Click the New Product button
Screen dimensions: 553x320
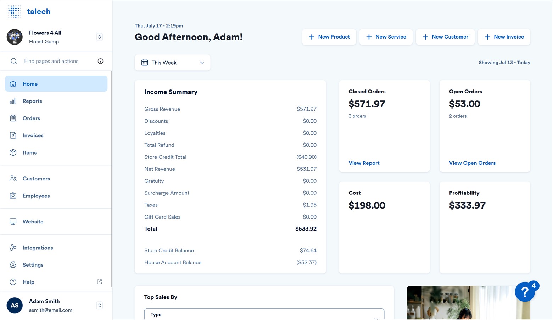click(329, 37)
